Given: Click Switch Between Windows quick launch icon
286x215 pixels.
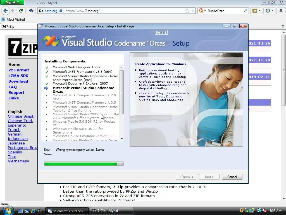Looking at the screenshot, I should tap(27, 211).
